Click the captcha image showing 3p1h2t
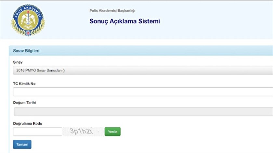Viewport: 273px width, 153px height. click(83, 132)
